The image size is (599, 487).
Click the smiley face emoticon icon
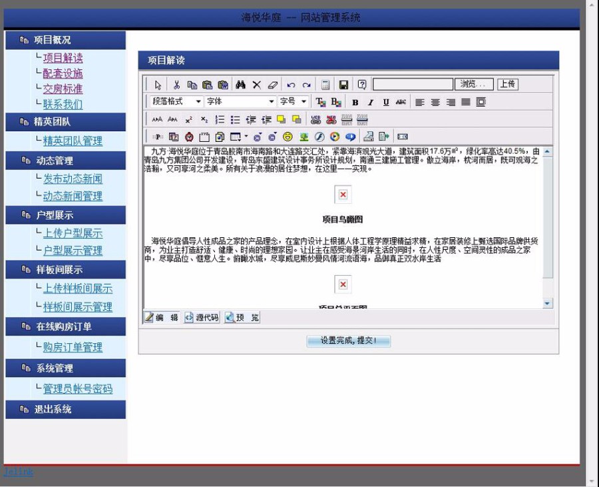[x=288, y=137]
